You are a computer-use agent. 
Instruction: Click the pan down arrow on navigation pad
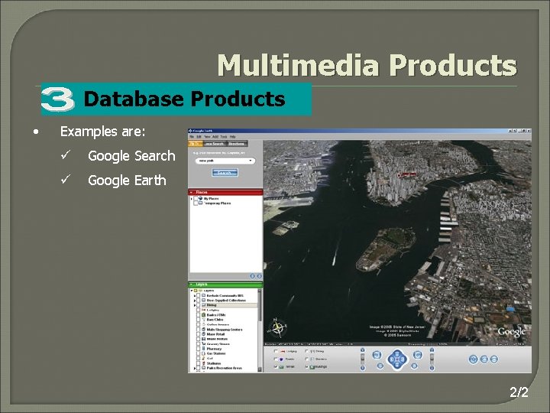coord(396,366)
